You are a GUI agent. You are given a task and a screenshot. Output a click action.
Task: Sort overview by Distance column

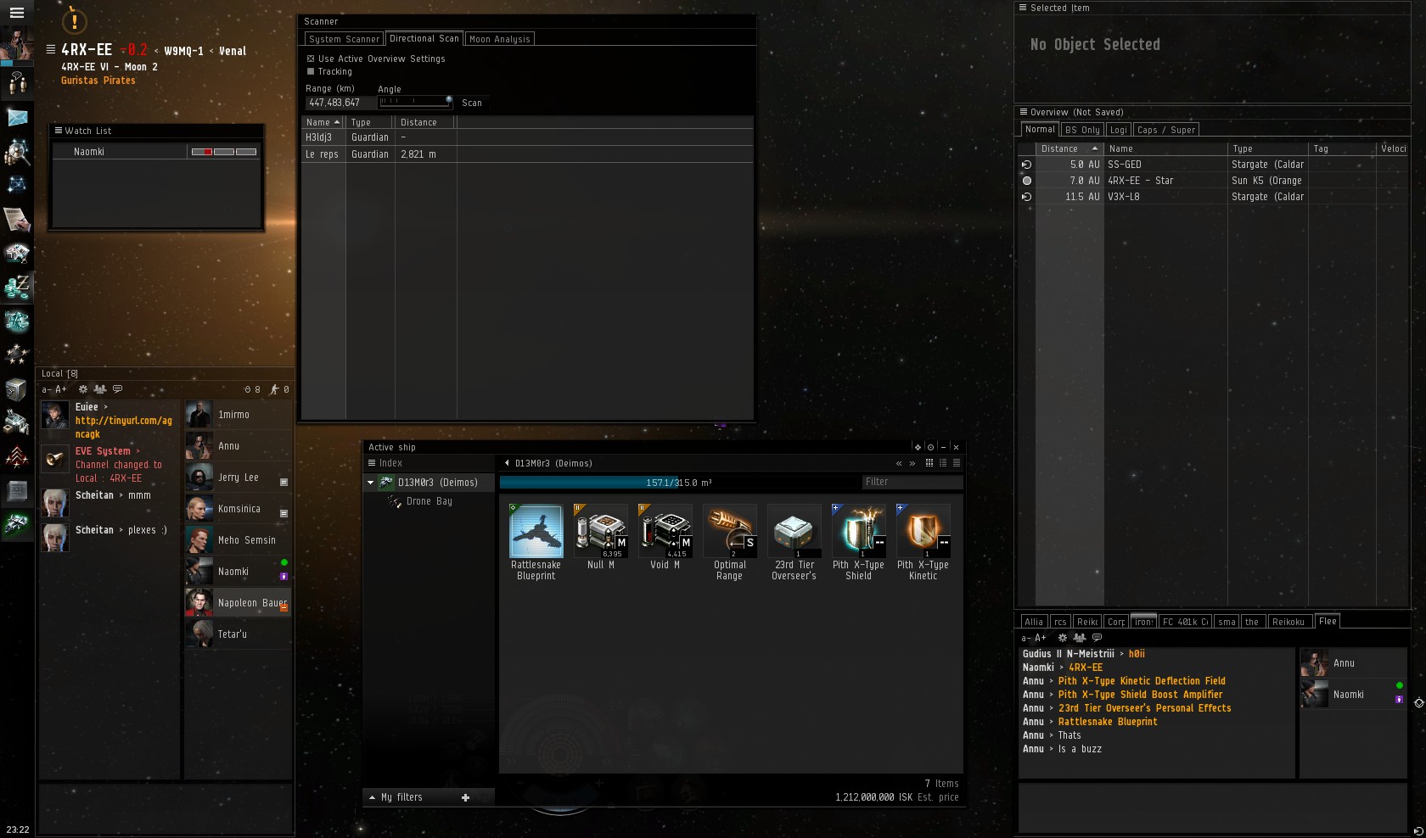pos(1069,148)
